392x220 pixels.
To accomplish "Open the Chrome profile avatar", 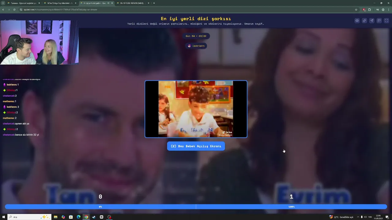I will click(x=383, y=9).
